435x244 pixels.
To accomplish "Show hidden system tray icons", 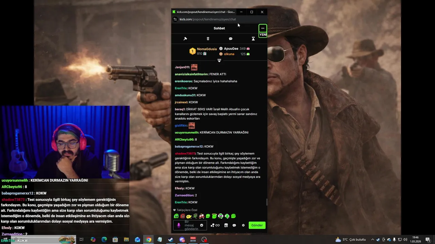I will (372, 240).
